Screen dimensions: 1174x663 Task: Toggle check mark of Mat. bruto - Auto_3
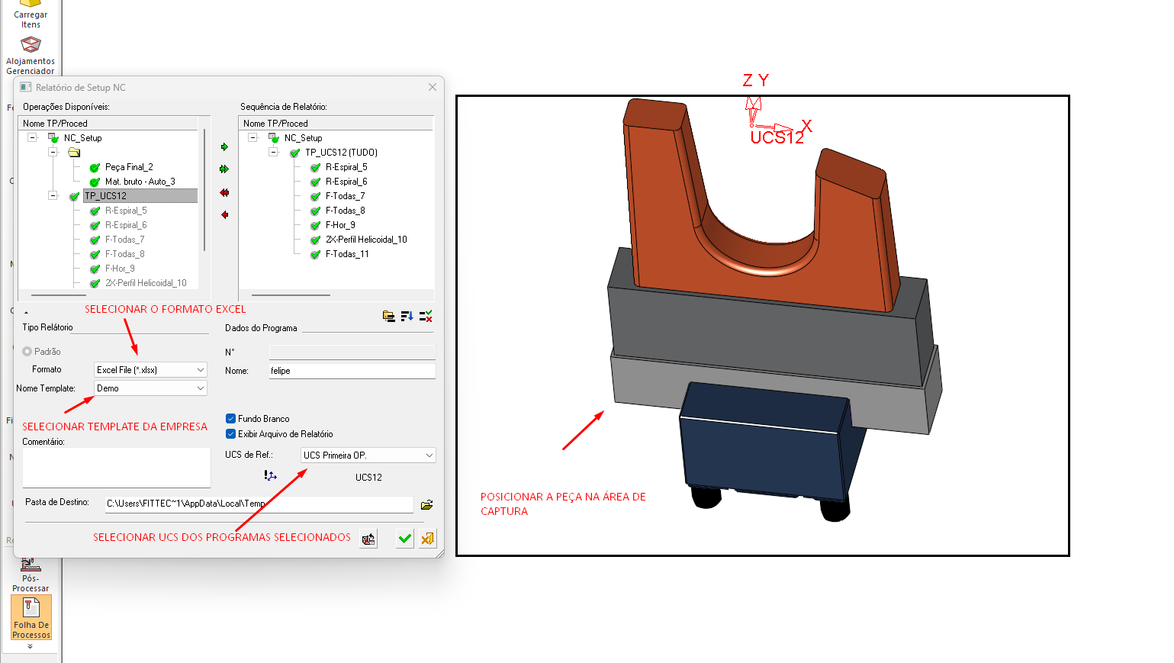[95, 182]
